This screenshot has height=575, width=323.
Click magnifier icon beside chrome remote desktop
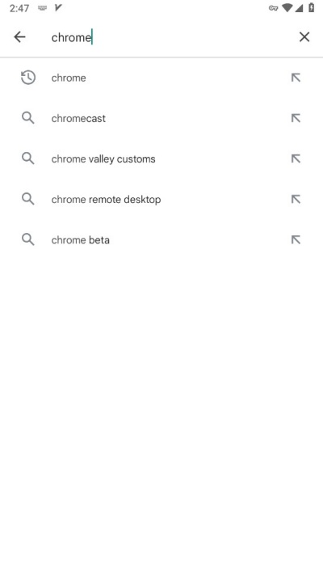(x=28, y=199)
